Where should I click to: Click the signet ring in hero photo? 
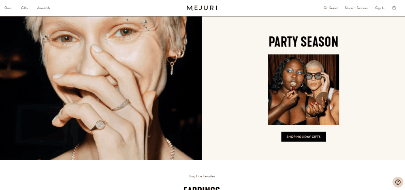pyautogui.click(x=99, y=125)
